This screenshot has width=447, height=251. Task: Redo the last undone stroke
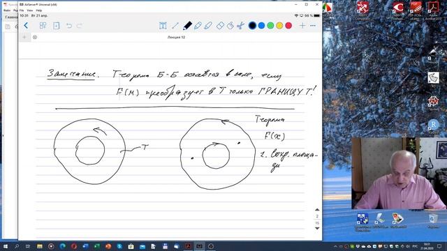(x=80, y=26)
